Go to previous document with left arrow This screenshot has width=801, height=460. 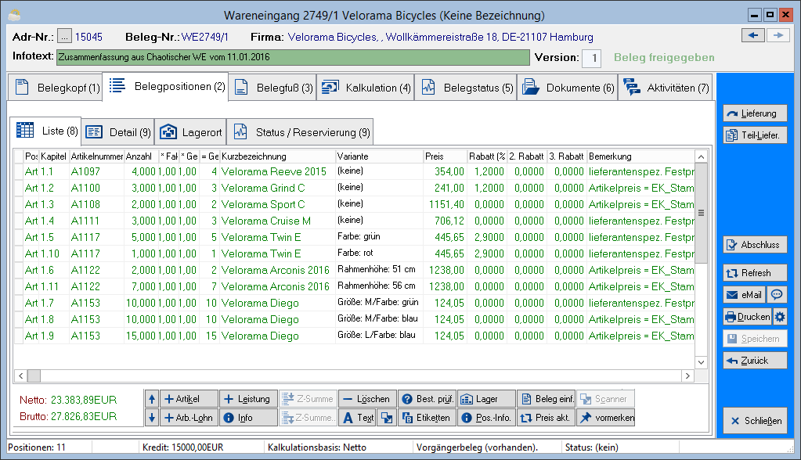(x=753, y=35)
